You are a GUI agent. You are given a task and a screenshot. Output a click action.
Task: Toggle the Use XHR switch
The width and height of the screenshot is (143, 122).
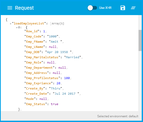tap(92, 8)
